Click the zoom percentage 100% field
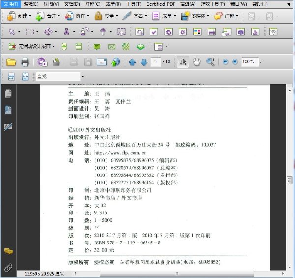This screenshot has height=278, width=295. click(x=250, y=62)
